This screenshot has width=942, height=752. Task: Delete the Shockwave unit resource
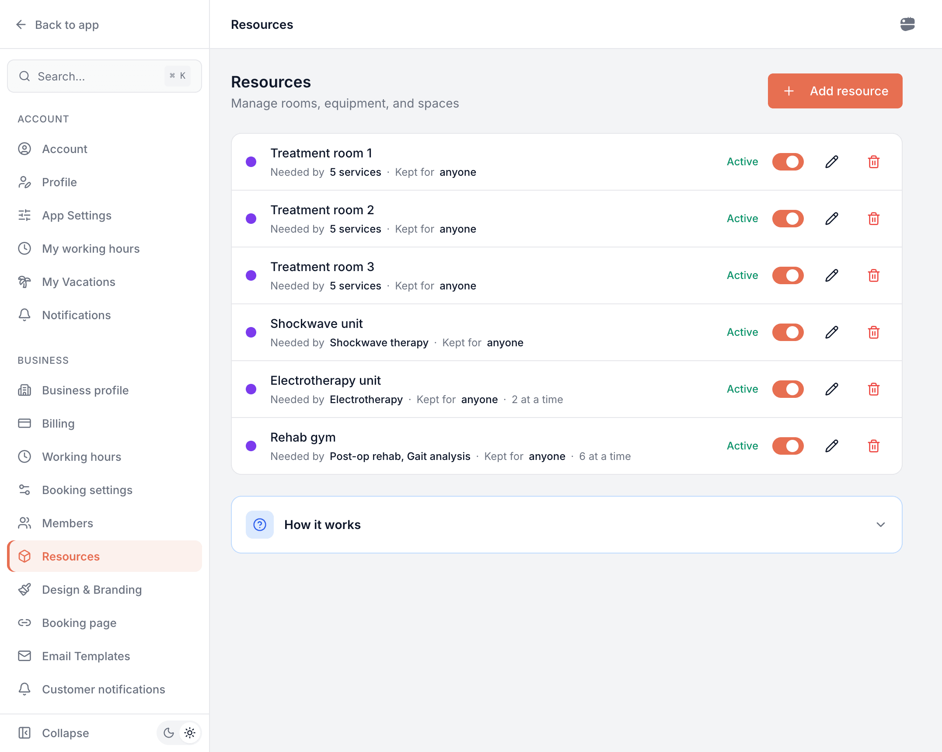point(874,332)
